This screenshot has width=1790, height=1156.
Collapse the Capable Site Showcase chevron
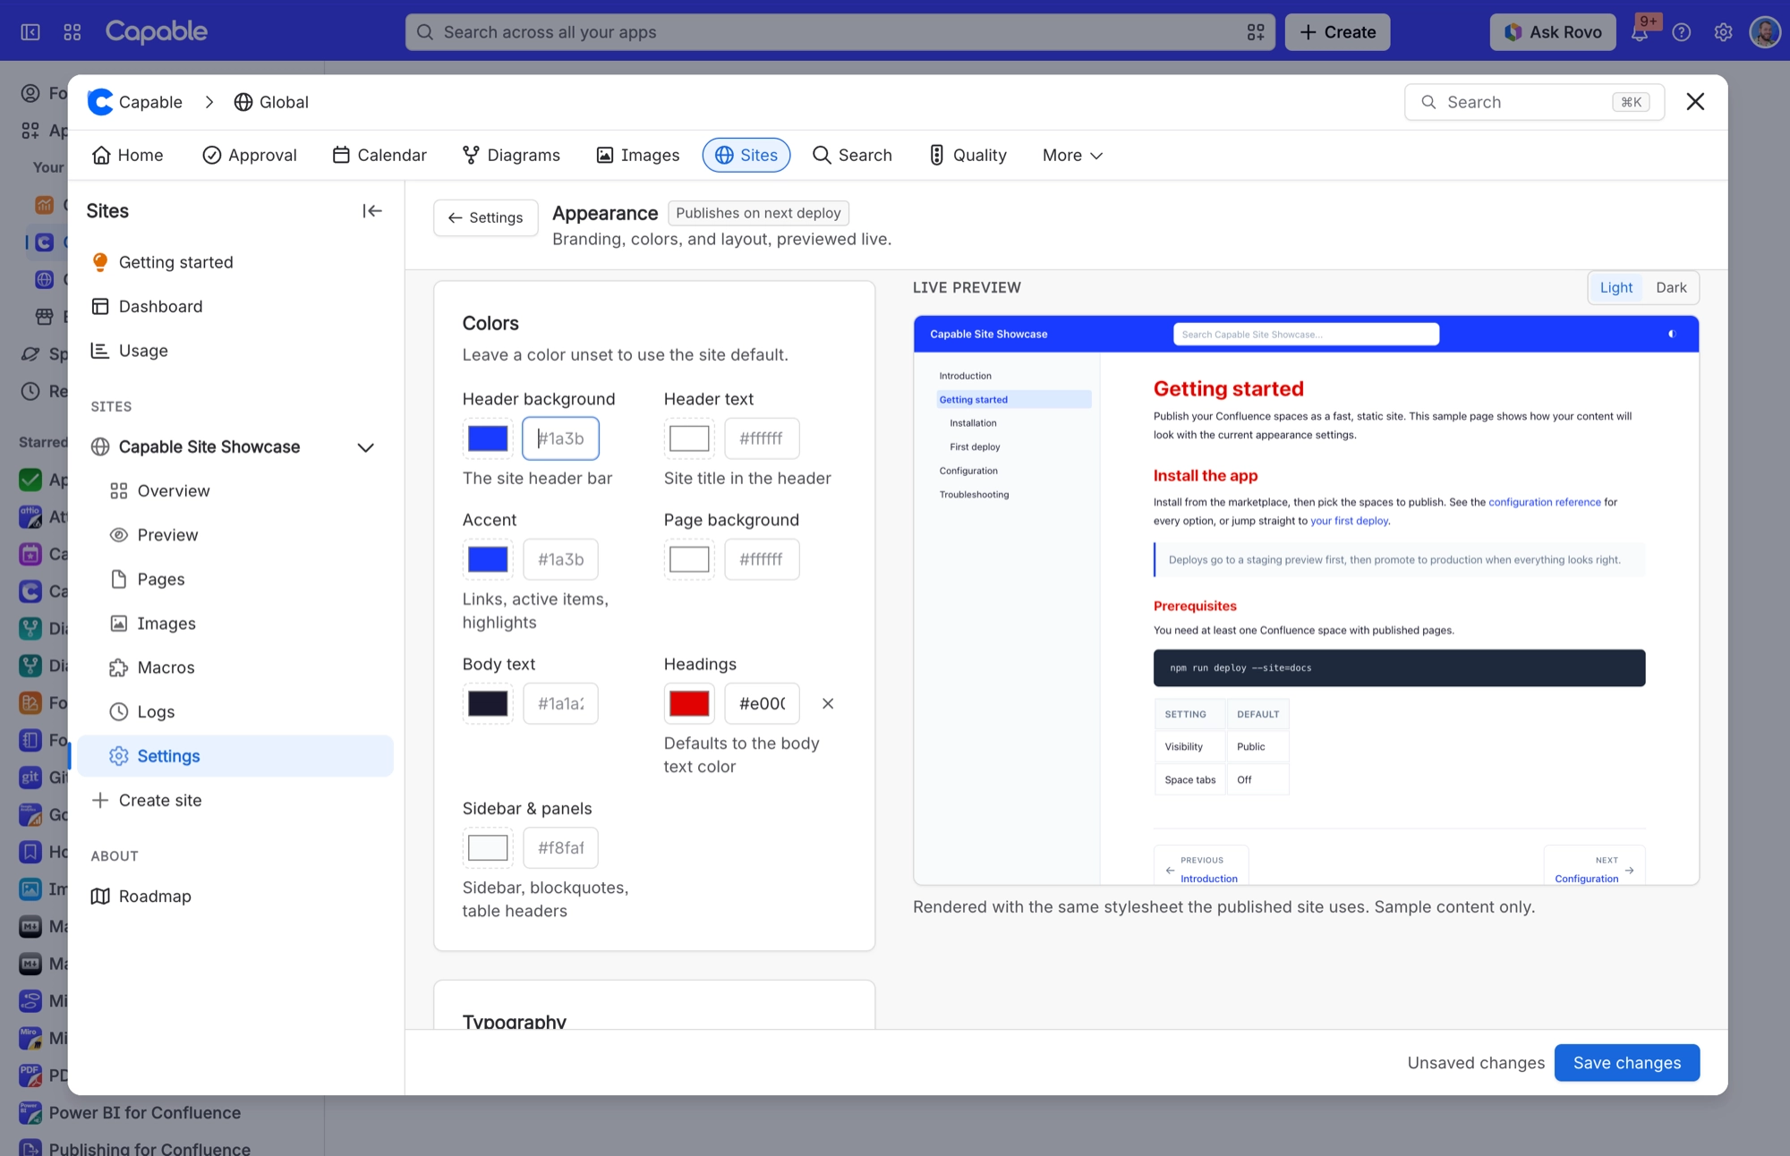click(365, 447)
